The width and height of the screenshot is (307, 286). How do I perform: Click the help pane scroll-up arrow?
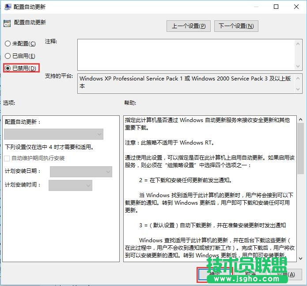tap(300, 120)
